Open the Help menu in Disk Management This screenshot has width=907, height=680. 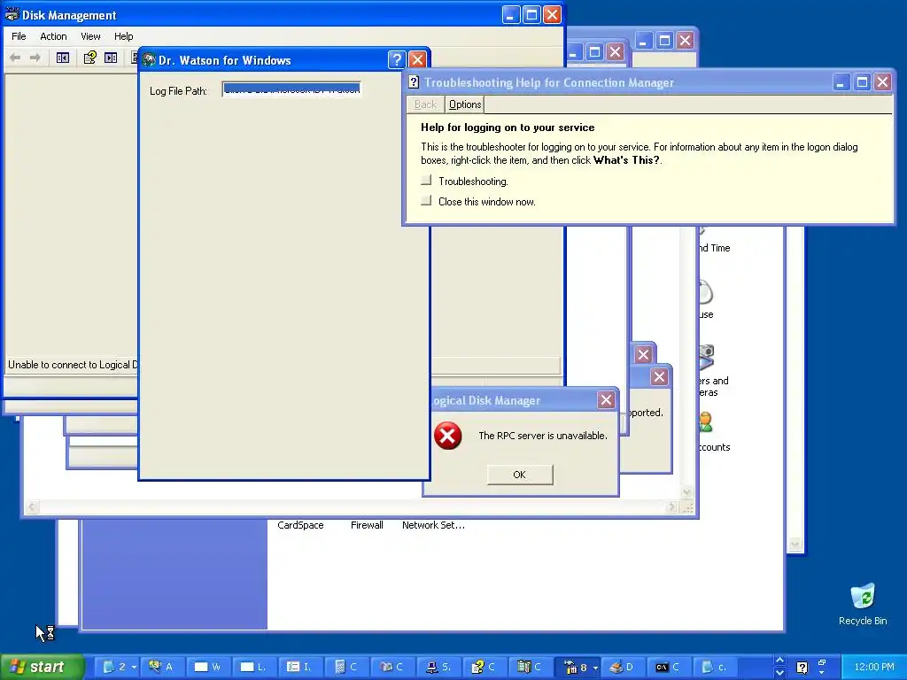(123, 35)
